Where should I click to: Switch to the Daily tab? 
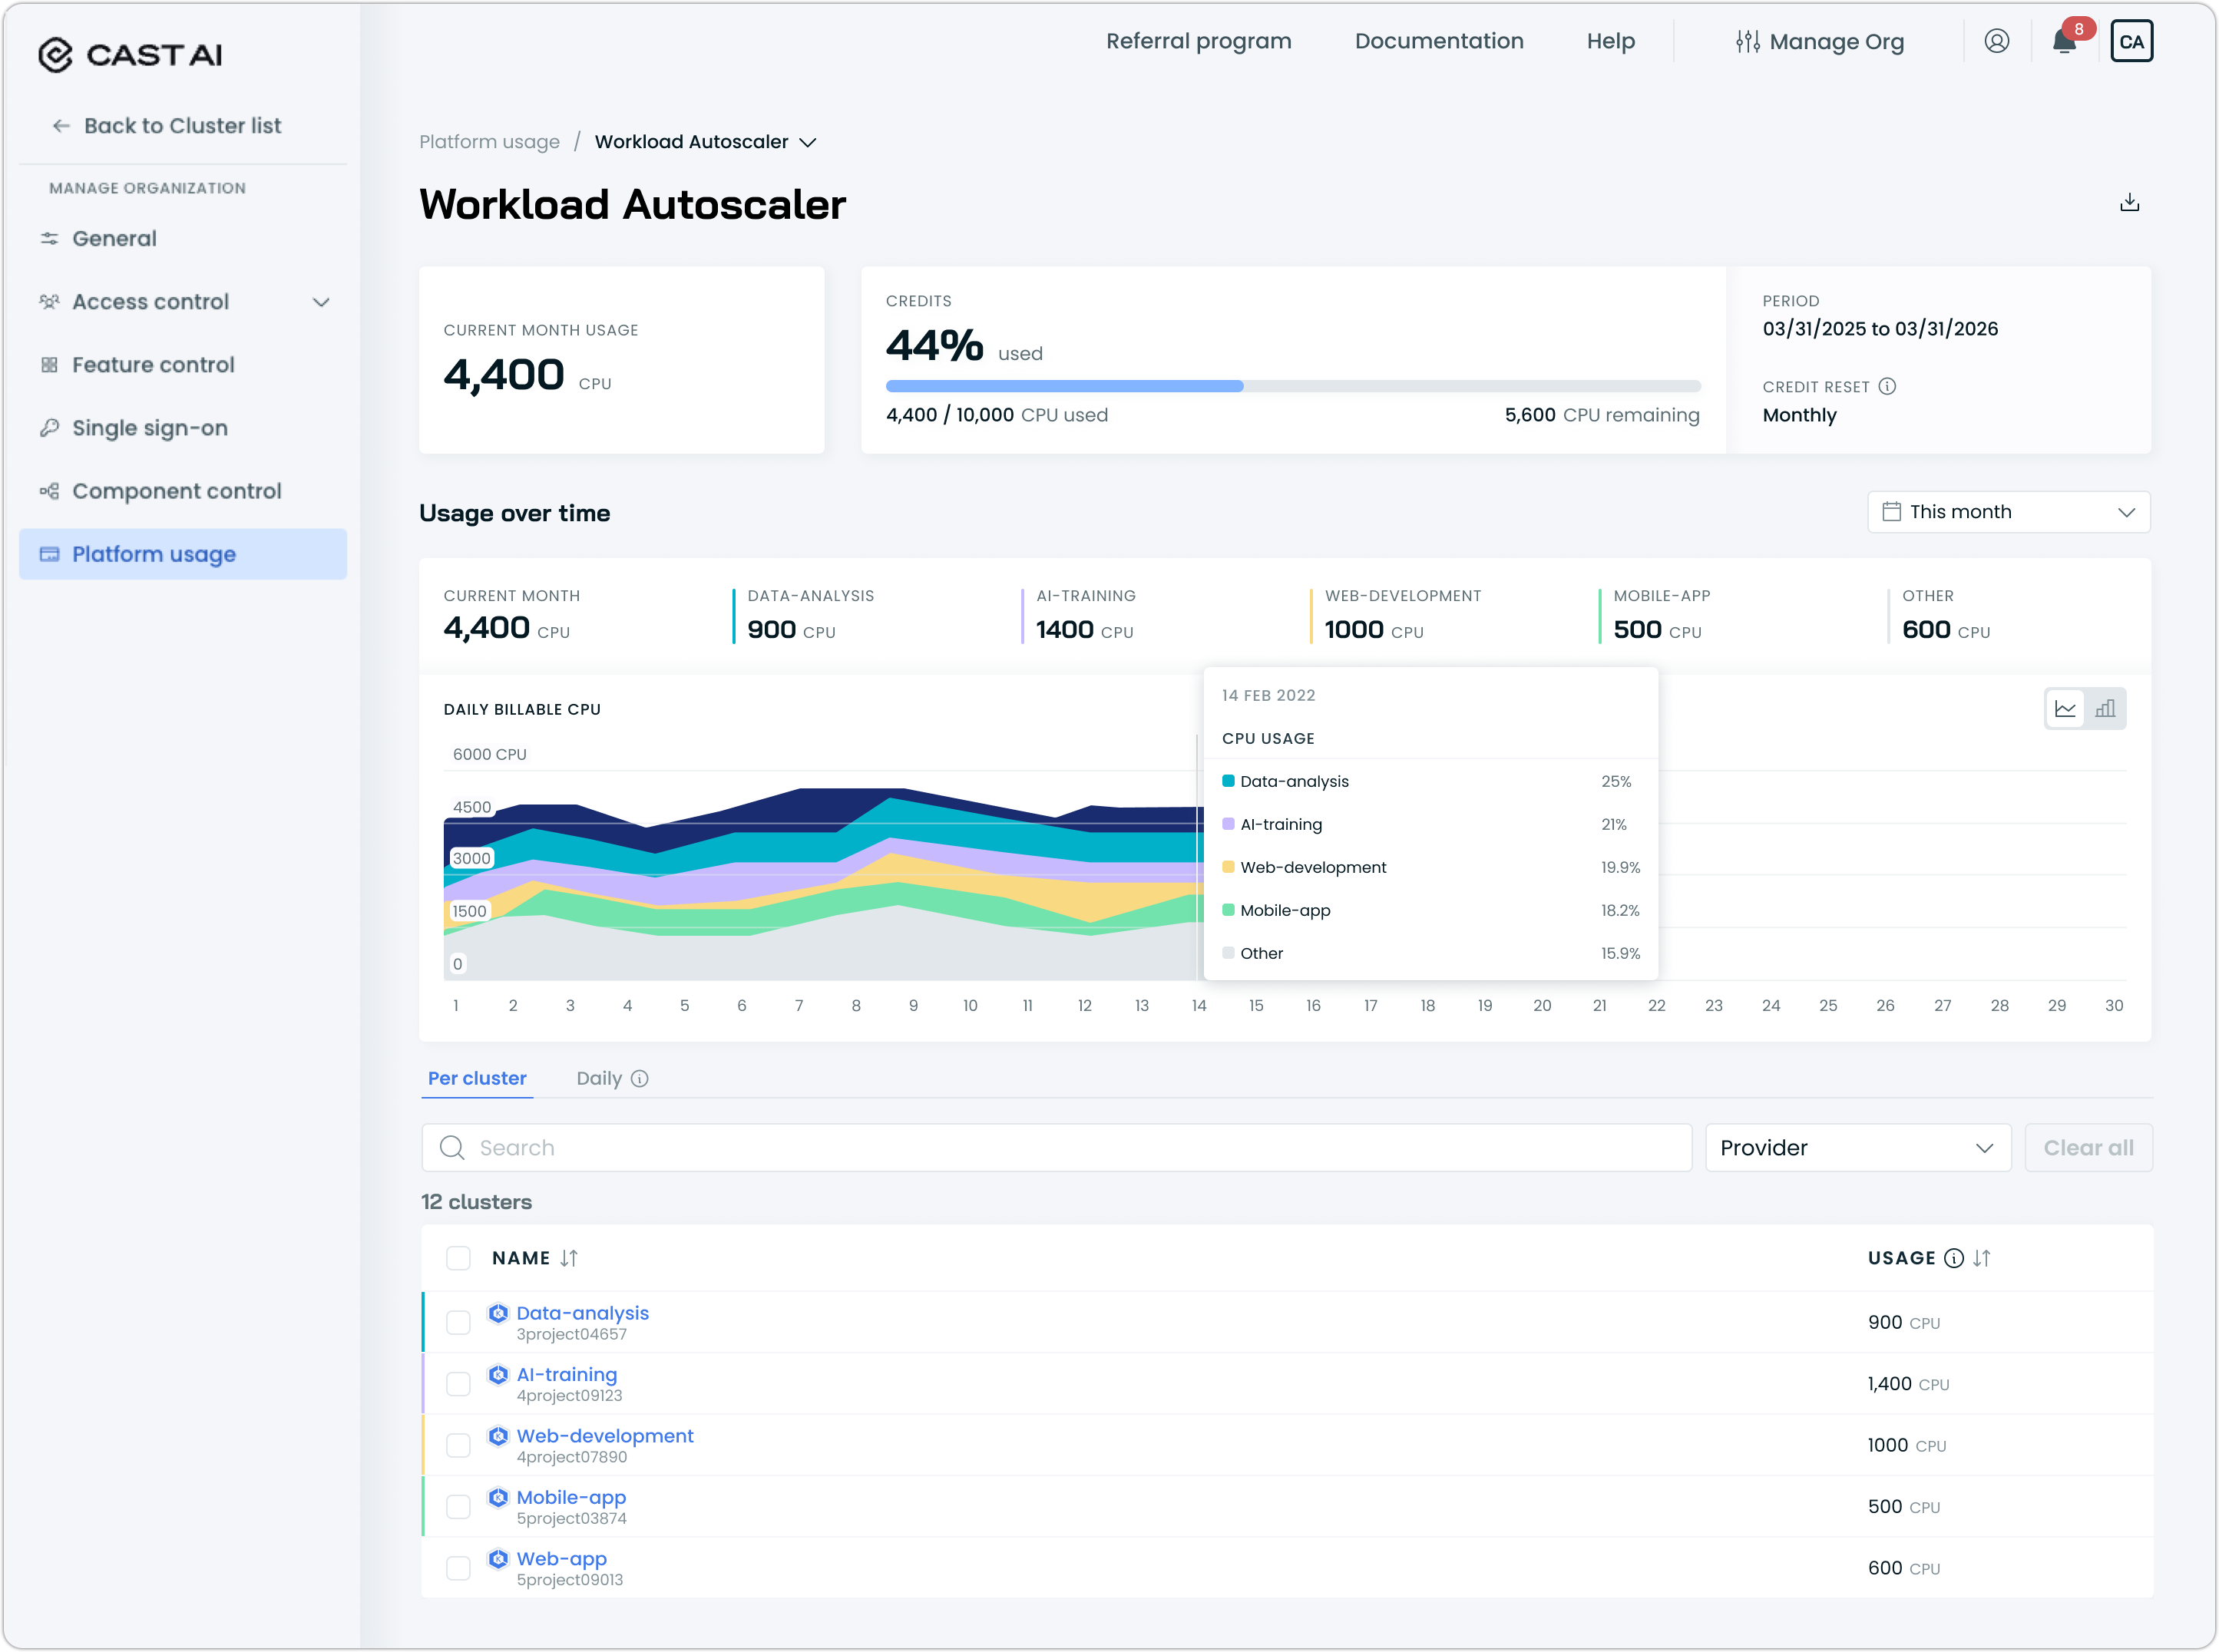pyautogui.click(x=599, y=1078)
